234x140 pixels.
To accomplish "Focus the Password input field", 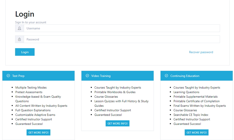I will (122, 39).
